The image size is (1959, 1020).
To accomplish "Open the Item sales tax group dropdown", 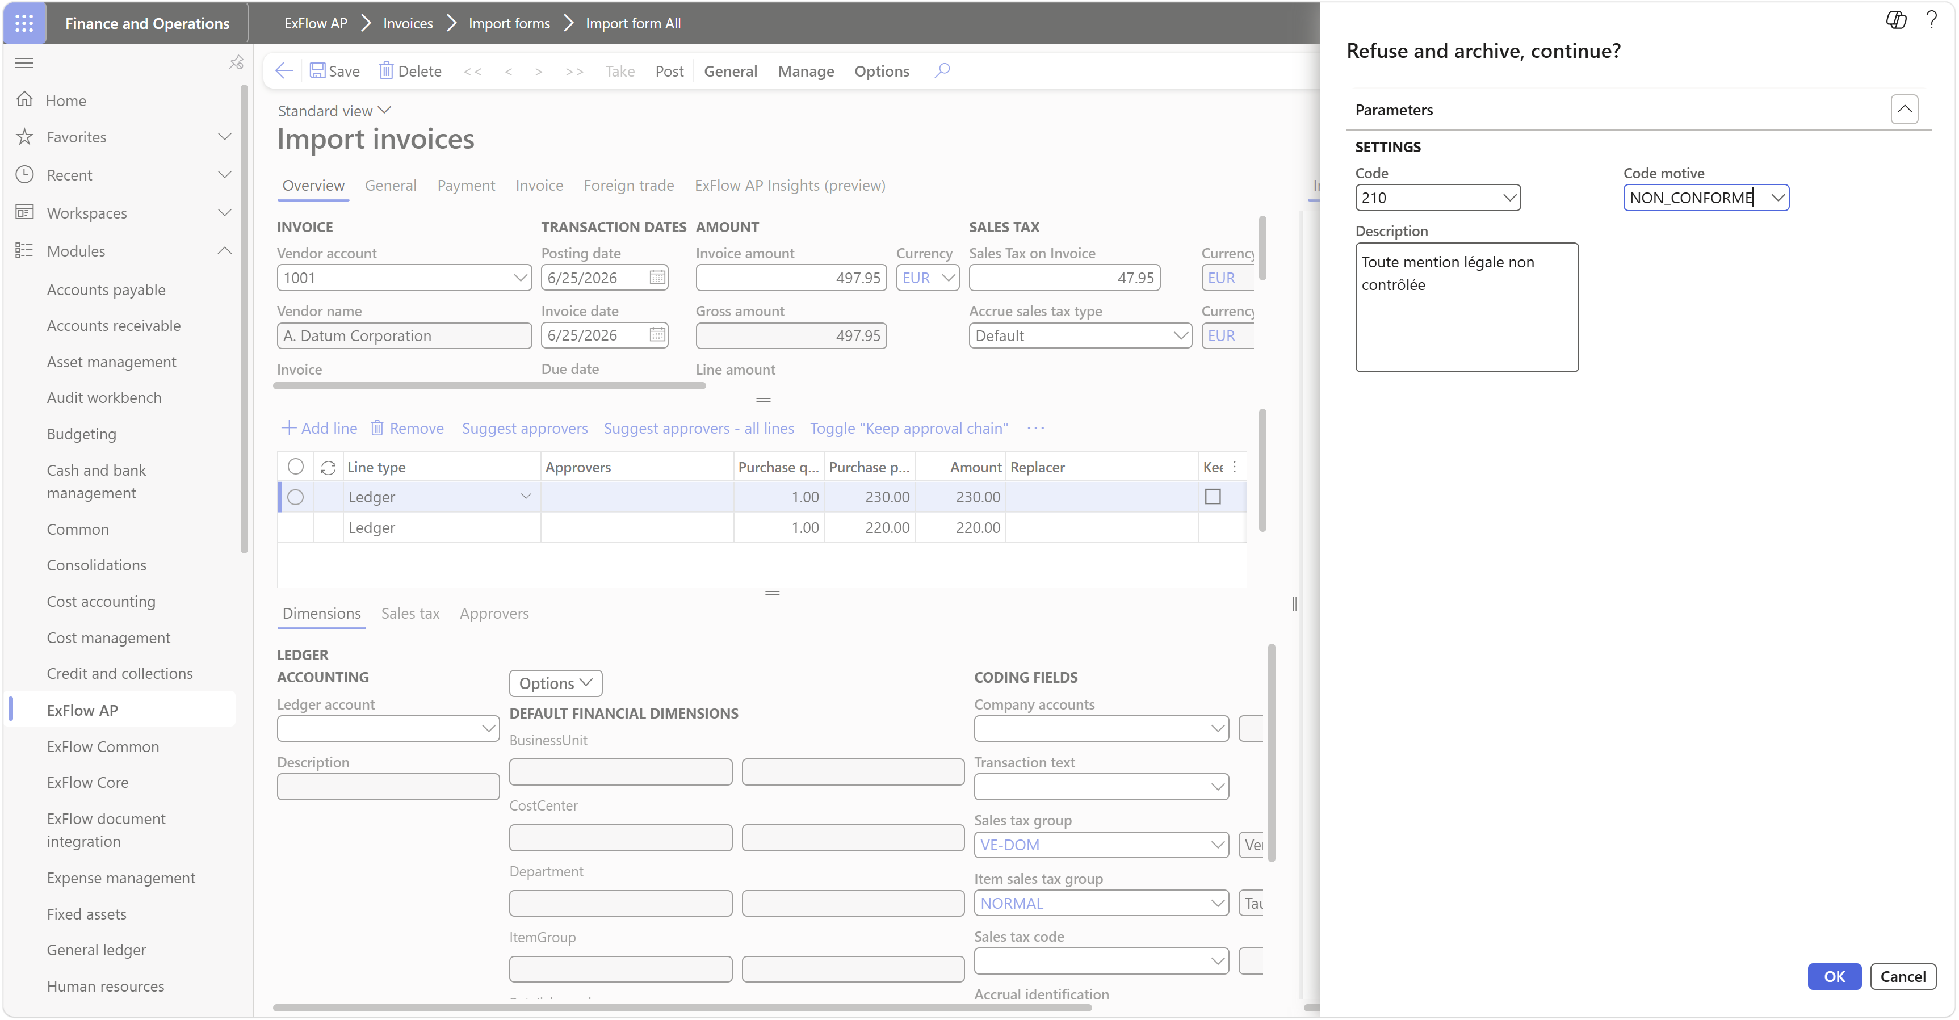I will coord(1218,903).
